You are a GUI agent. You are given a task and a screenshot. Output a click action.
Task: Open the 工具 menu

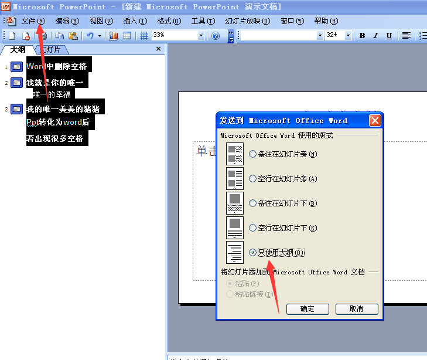203,21
